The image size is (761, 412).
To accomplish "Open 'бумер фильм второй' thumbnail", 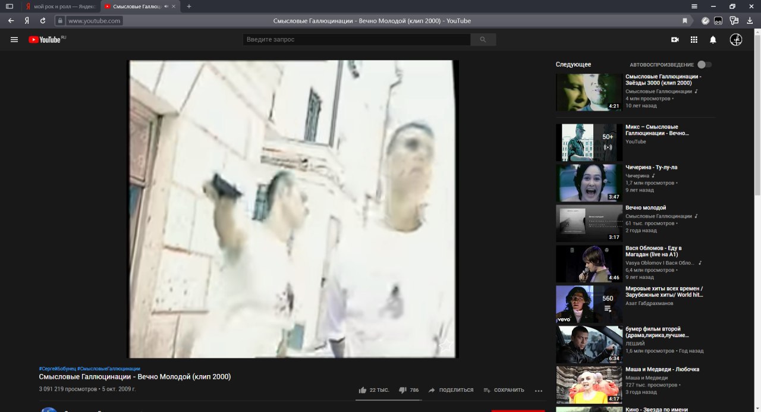I will [589, 344].
